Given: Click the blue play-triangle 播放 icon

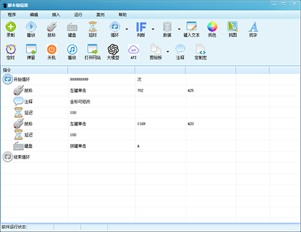Looking at the screenshot, I should [x=31, y=27].
